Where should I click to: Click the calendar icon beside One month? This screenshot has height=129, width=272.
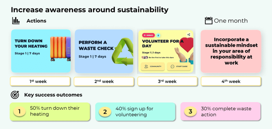(209, 21)
